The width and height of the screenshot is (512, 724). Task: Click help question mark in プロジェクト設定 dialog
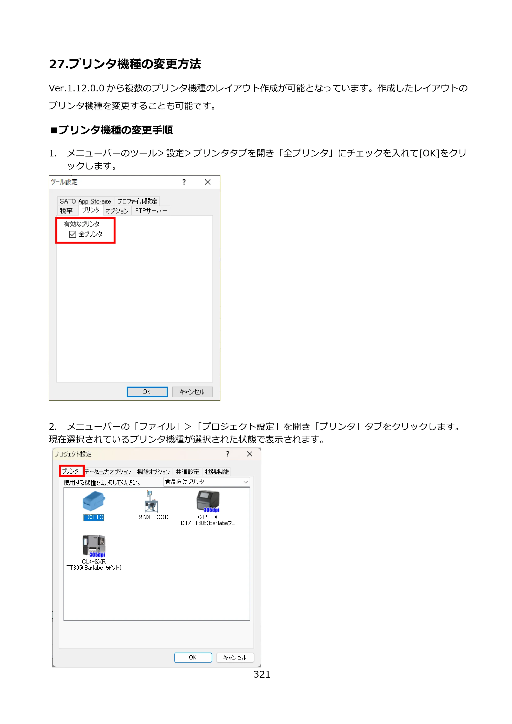pos(228,454)
